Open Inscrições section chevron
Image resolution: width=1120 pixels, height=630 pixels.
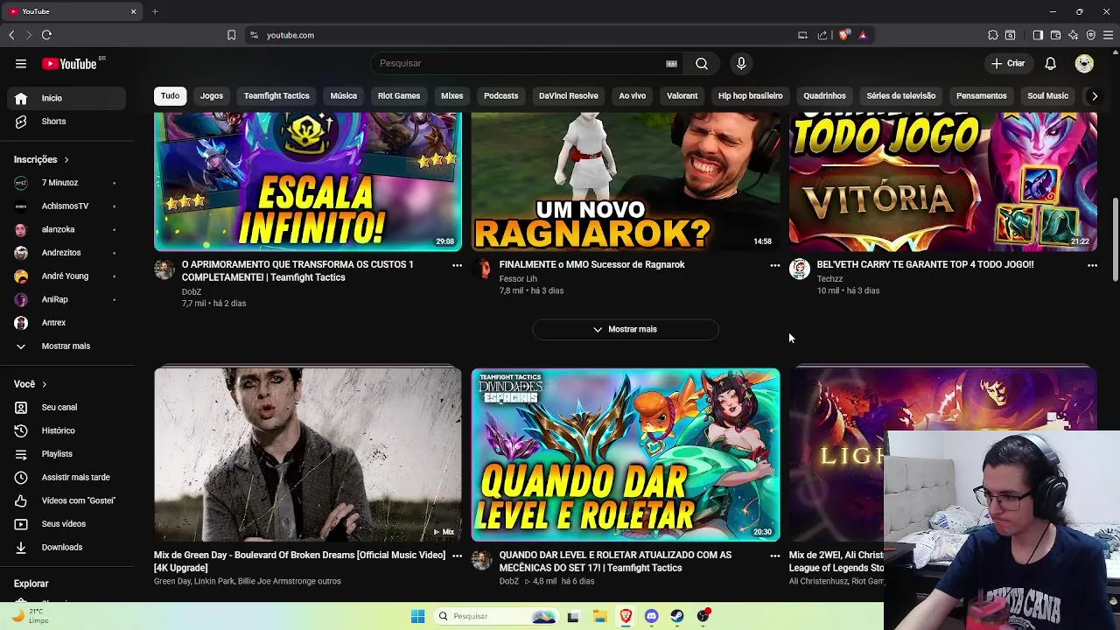pos(66,160)
